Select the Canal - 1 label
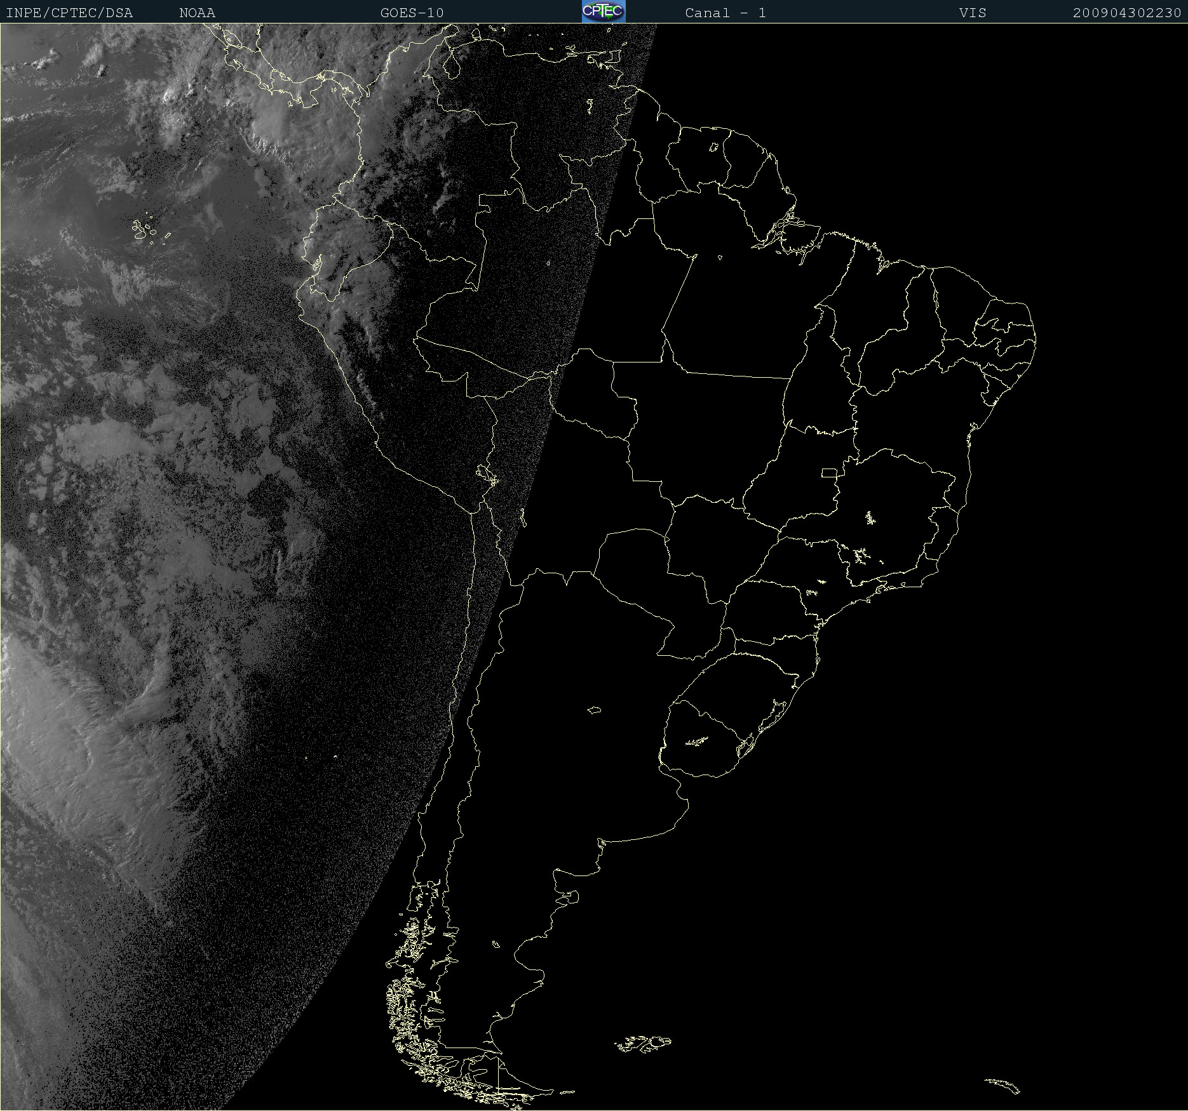 tap(726, 13)
